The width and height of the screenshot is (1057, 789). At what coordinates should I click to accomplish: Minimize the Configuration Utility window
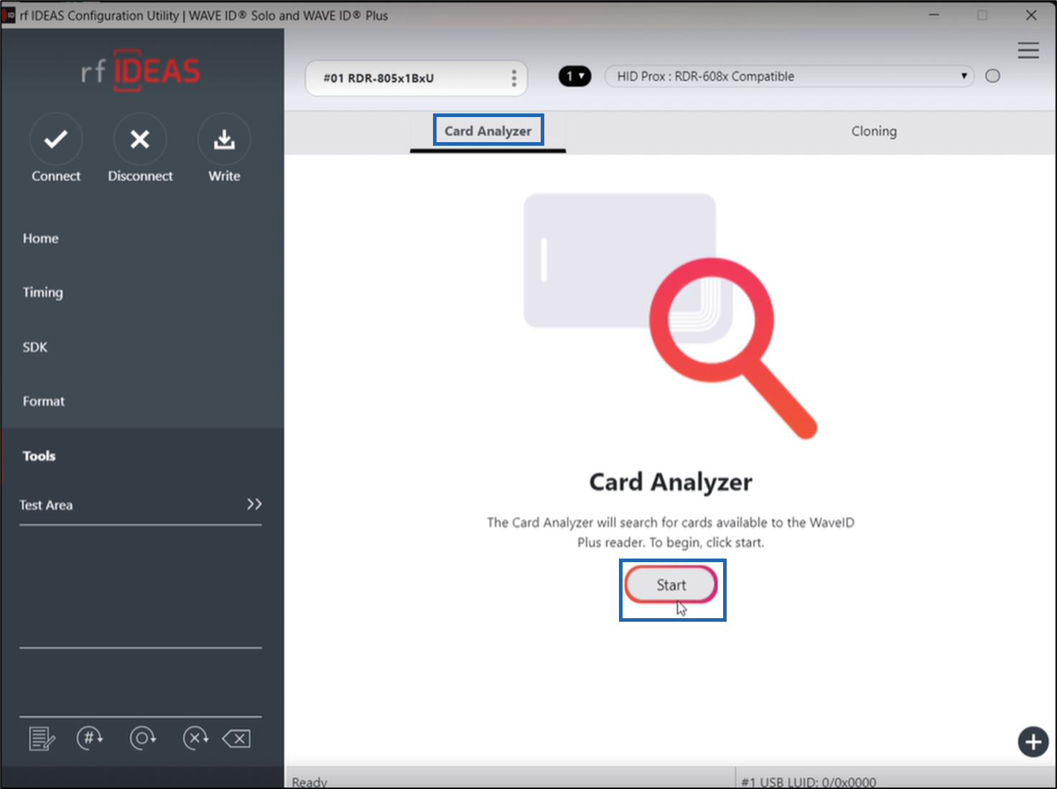(x=934, y=15)
